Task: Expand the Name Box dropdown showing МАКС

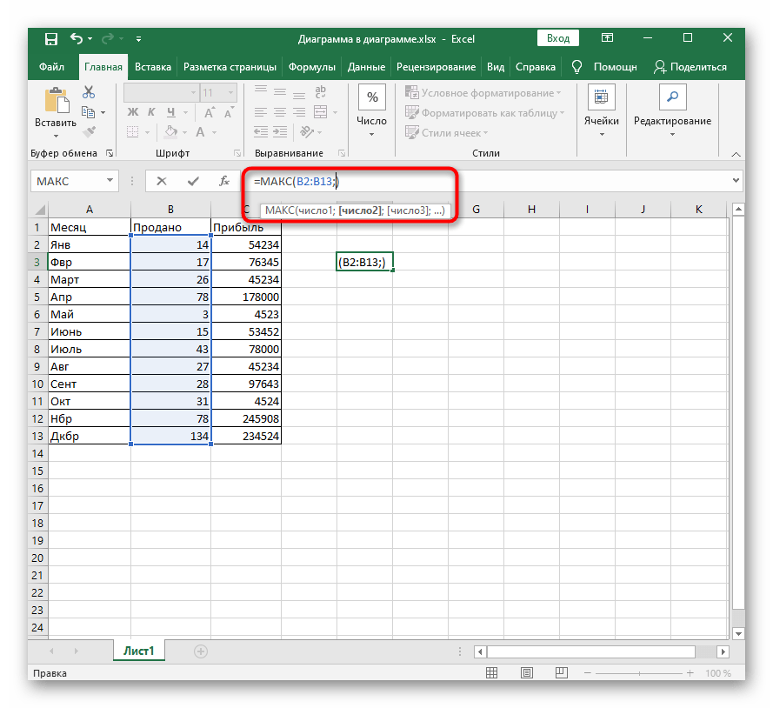Action: [110, 181]
